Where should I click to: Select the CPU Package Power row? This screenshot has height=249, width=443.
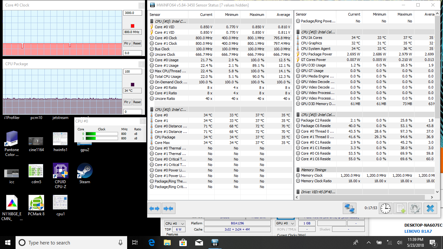click(x=365, y=54)
